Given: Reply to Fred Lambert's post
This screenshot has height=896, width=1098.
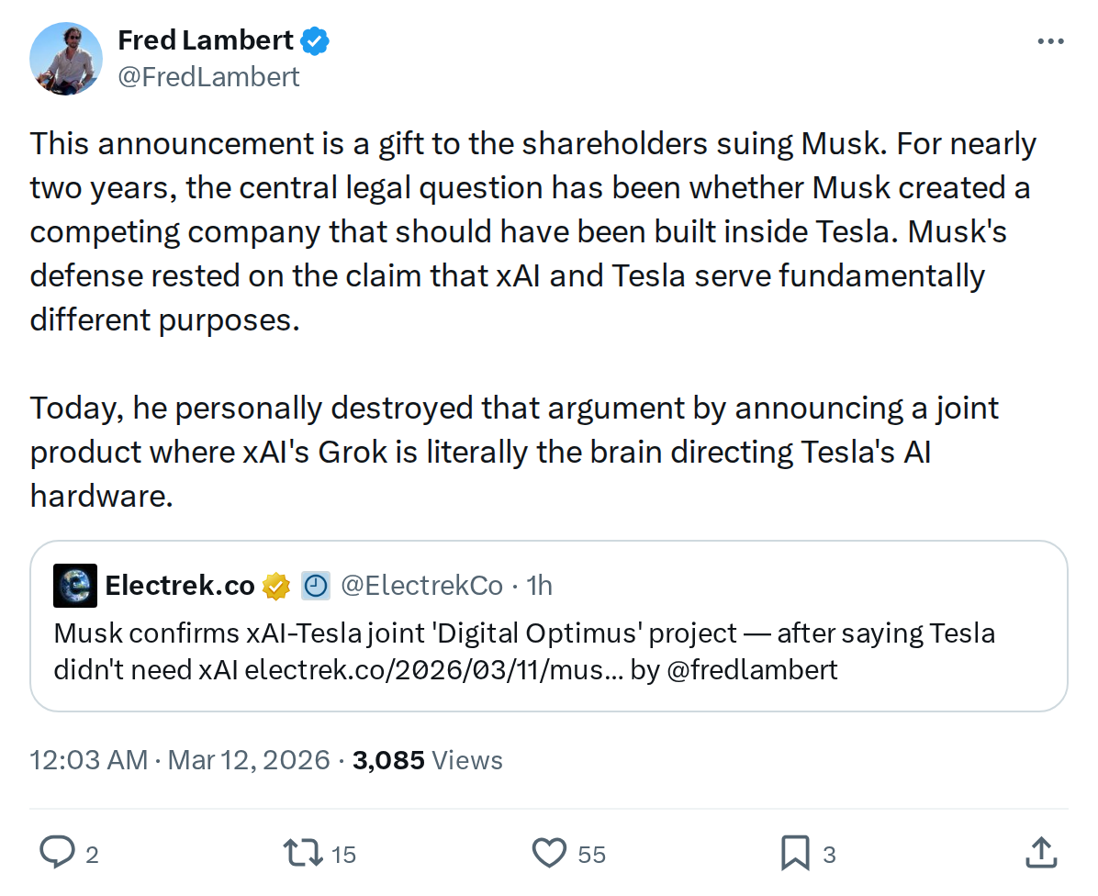Looking at the screenshot, I should point(58,853).
